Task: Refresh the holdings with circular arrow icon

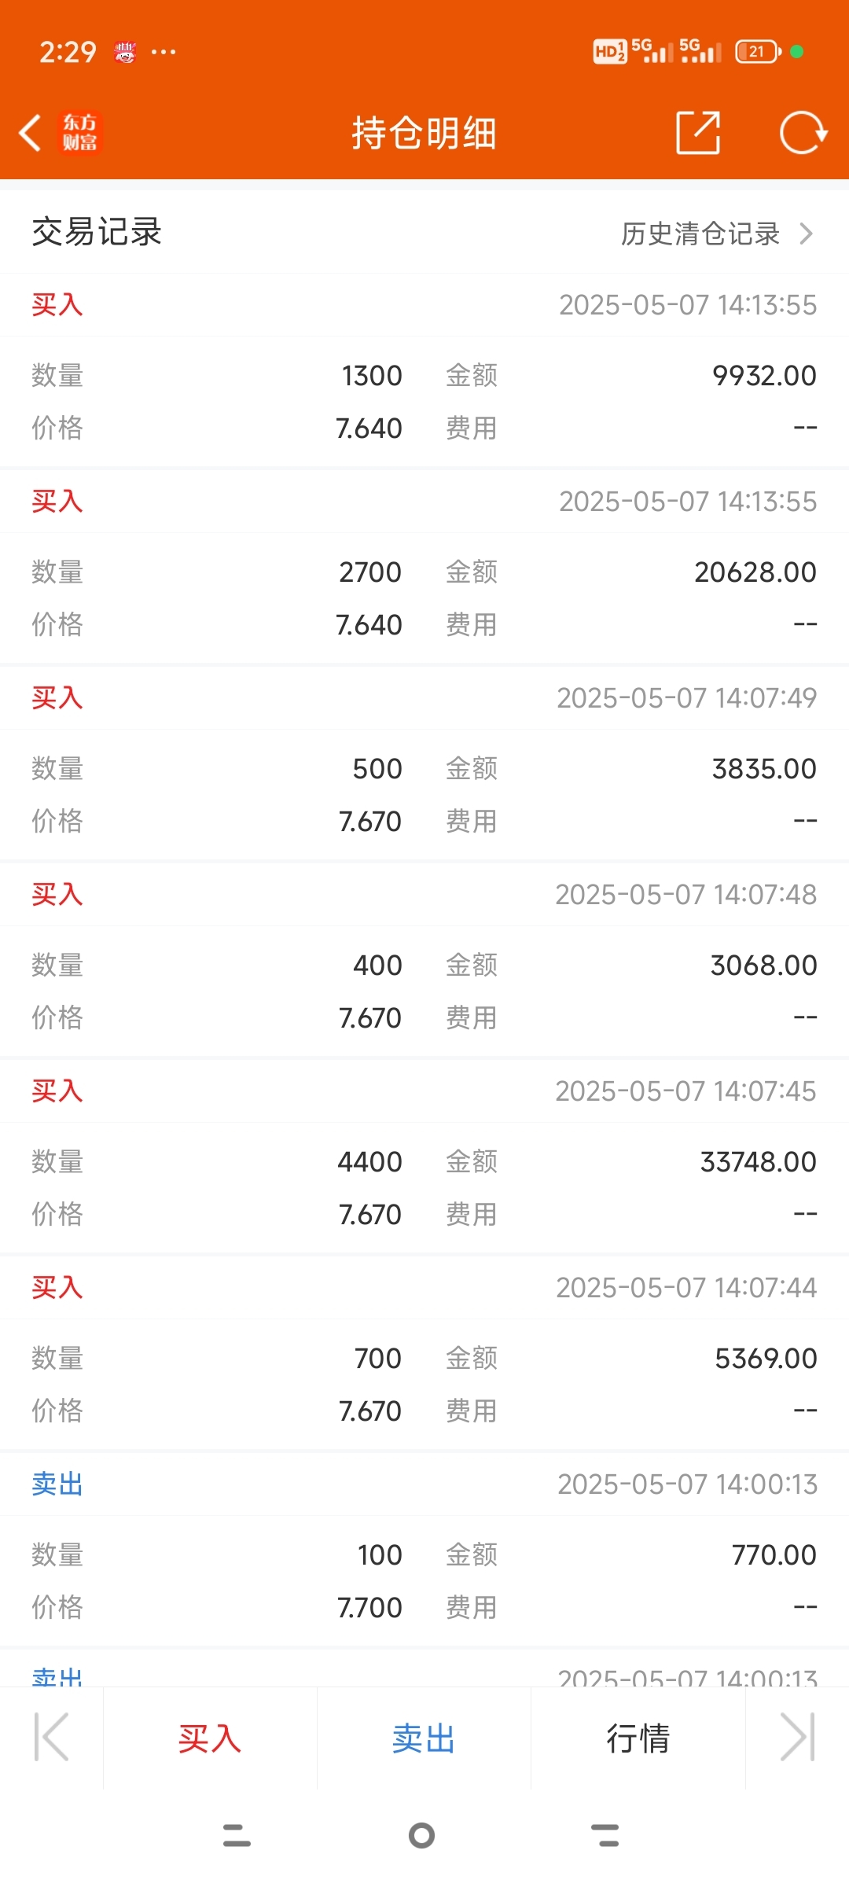Action: coord(803,132)
